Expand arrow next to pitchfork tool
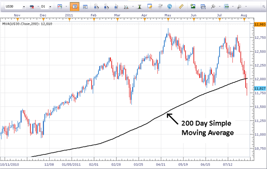This screenshot has height=169, width=267. pos(220,7)
